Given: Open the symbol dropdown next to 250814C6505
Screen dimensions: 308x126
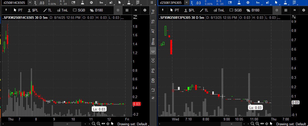Looking at the screenshot, I should tap(30, 3).
